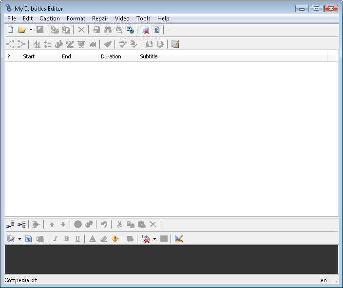Click the line spacing up-down arrows icon
This screenshot has height=288, width=343.
pyautogui.click(x=48, y=44)
